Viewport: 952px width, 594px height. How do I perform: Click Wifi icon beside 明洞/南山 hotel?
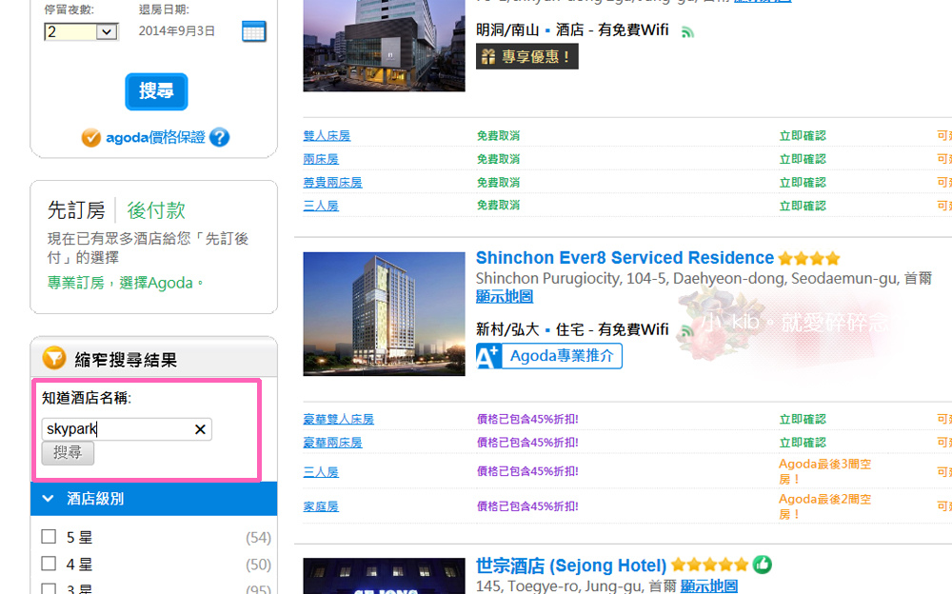tap(687, 31)
